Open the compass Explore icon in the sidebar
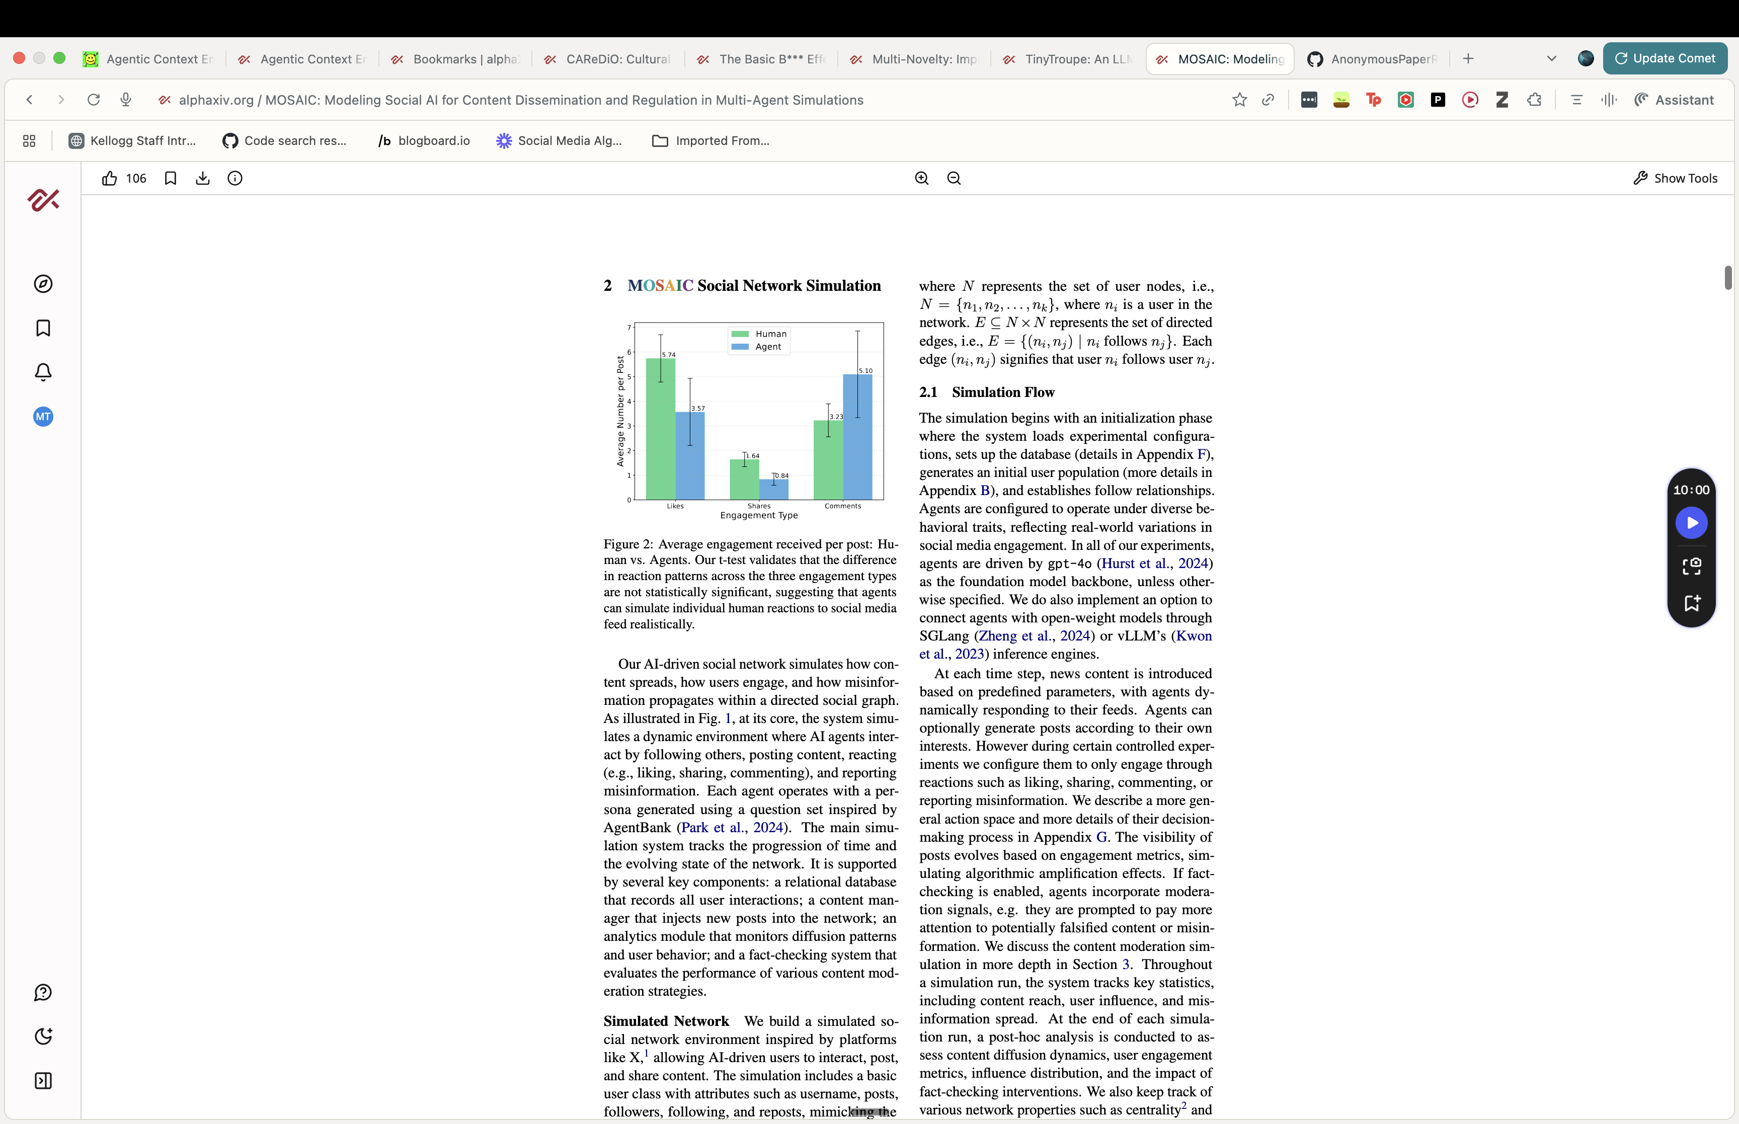Viewport: 1739px width, 1124px height. point(43,284)
